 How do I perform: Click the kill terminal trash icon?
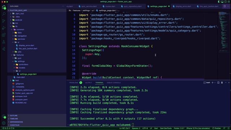click(x=222, y=83)
